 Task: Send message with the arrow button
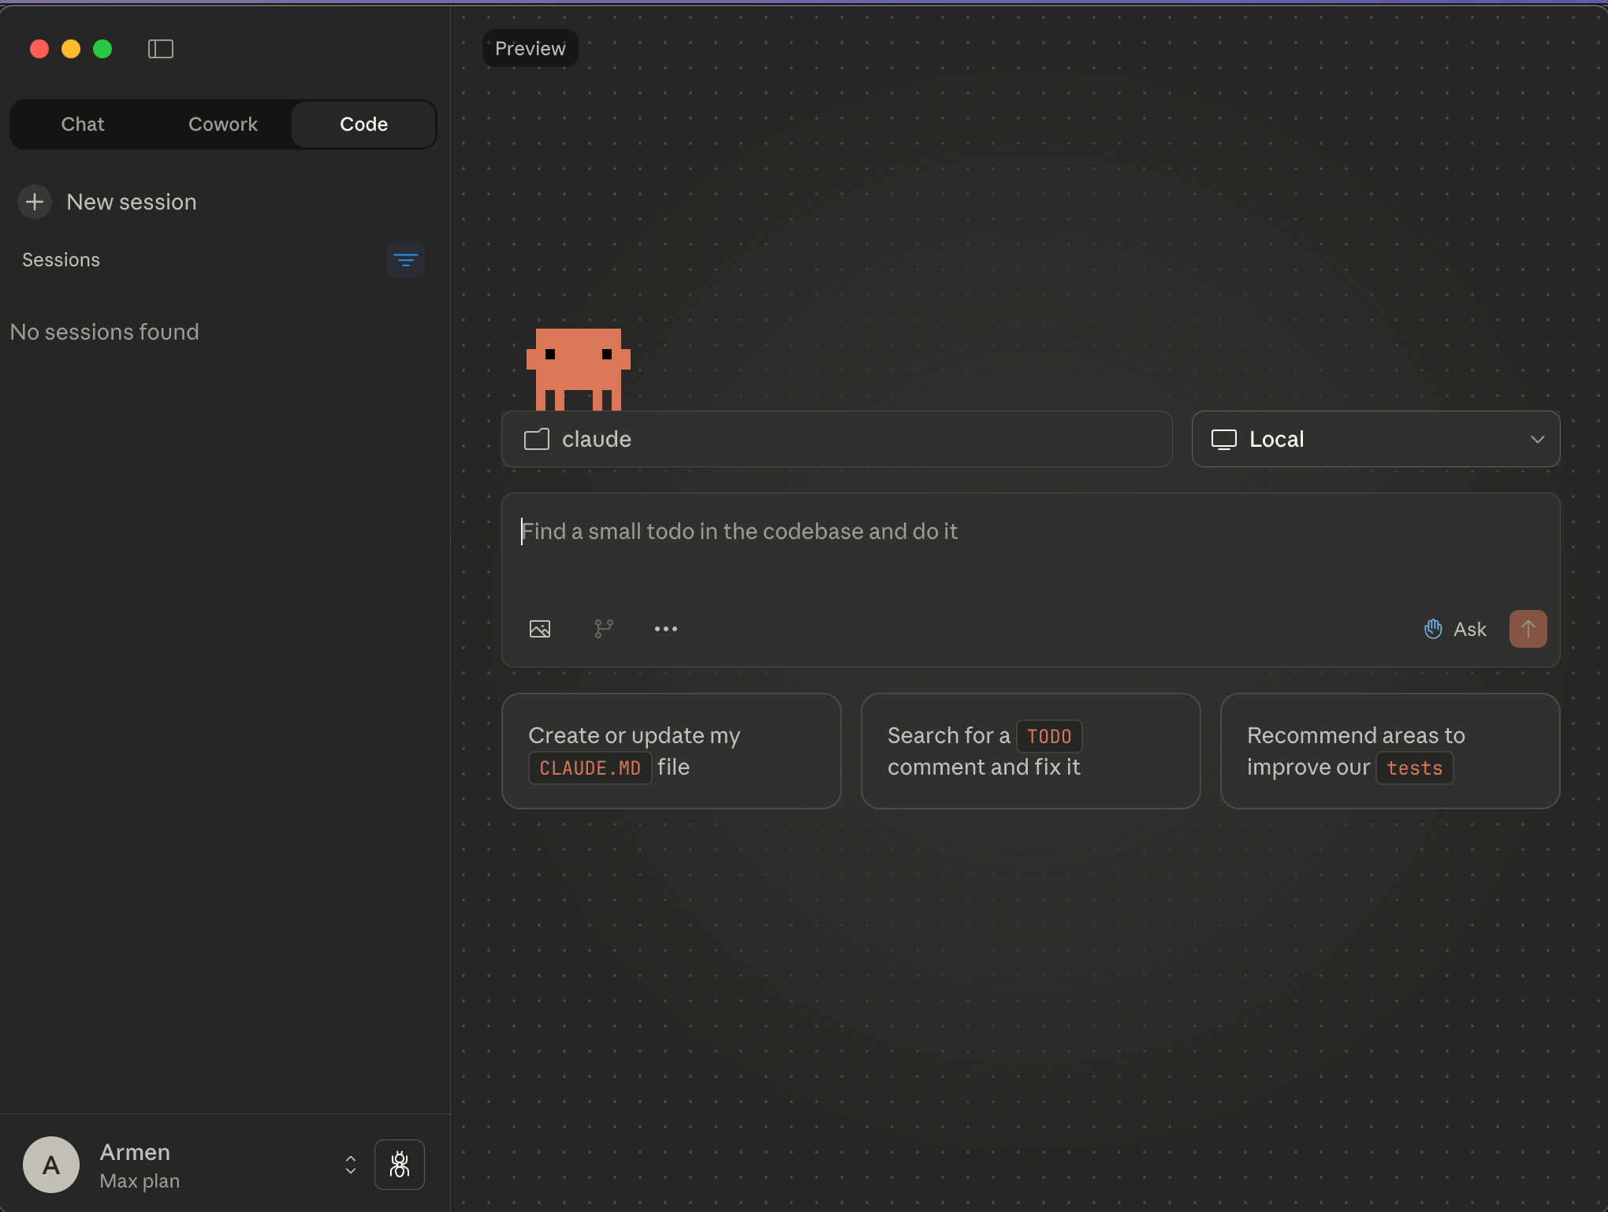click(x=1528, y=629)
